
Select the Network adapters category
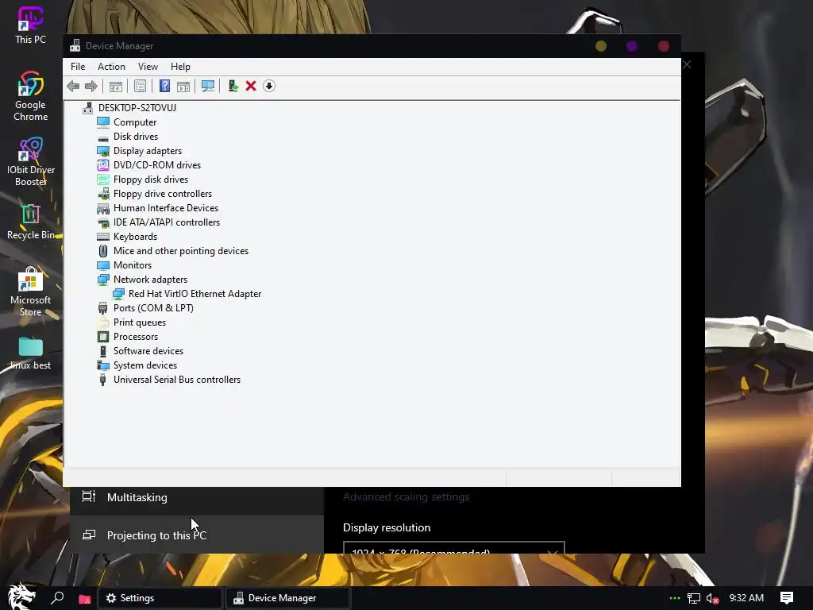coord(150,280)
